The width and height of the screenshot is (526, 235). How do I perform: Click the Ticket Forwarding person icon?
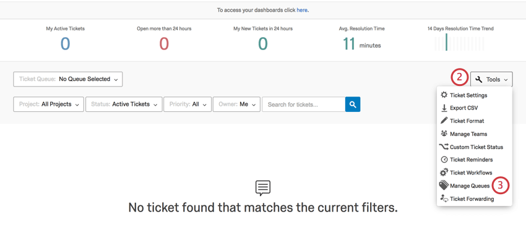(x=444, y=199)
